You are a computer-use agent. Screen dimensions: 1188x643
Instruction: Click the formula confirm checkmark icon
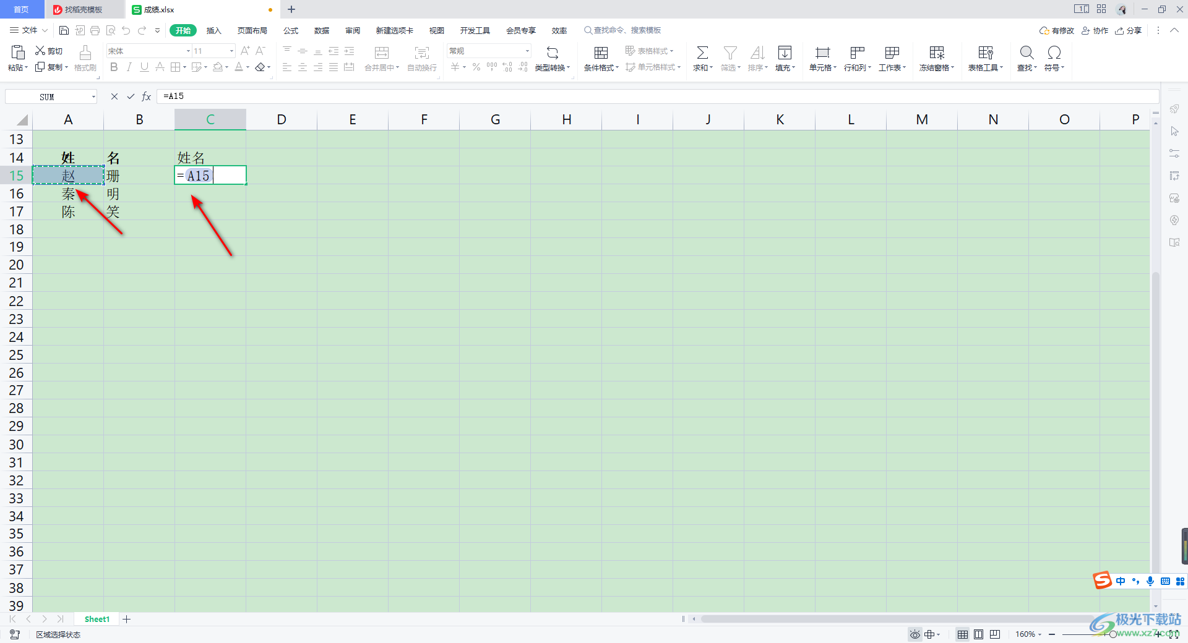(x=131, y=96)
